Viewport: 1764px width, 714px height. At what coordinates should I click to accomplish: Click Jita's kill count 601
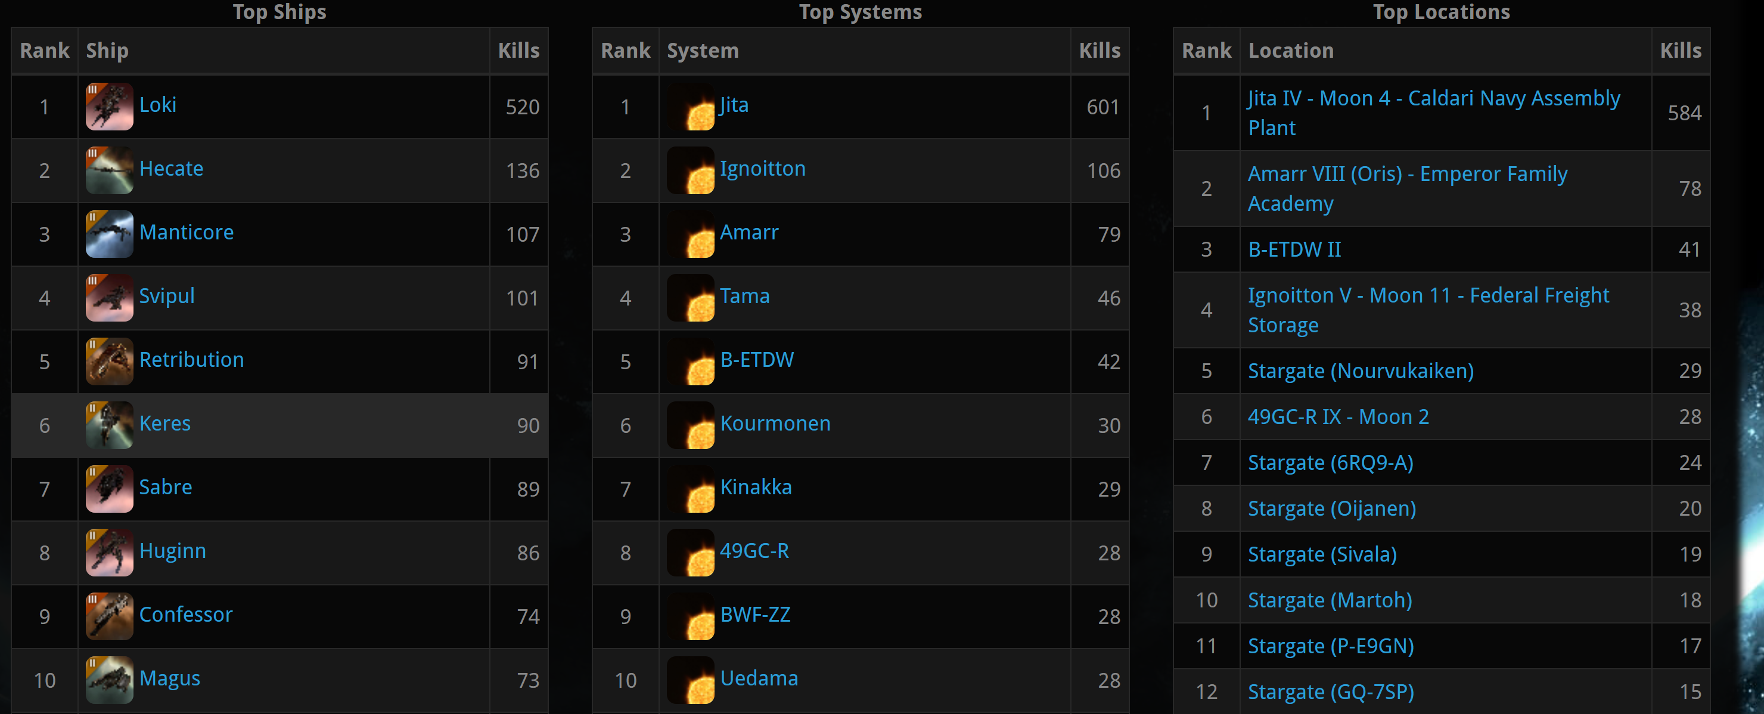[x=1103, y=107]
